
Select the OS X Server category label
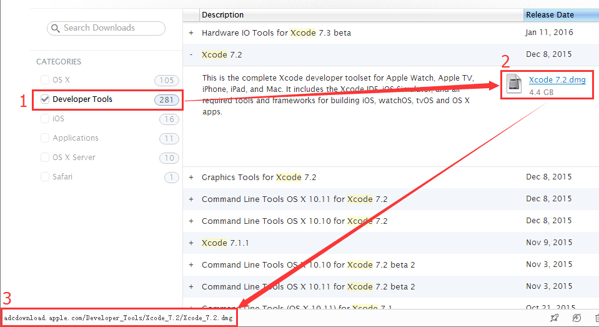[x=74, y=157]
